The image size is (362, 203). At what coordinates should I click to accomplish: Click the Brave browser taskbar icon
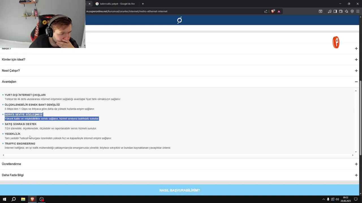point(32,199)
